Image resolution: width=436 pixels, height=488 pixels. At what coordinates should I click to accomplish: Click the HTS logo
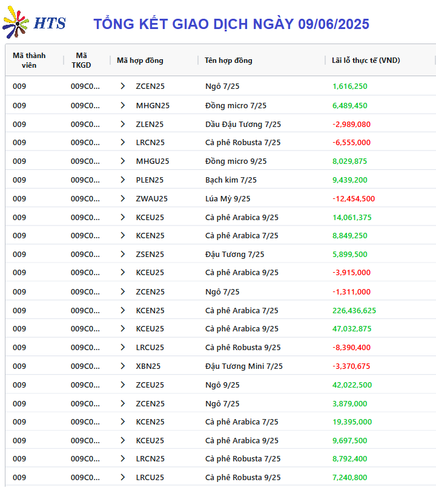coord(34,22)
